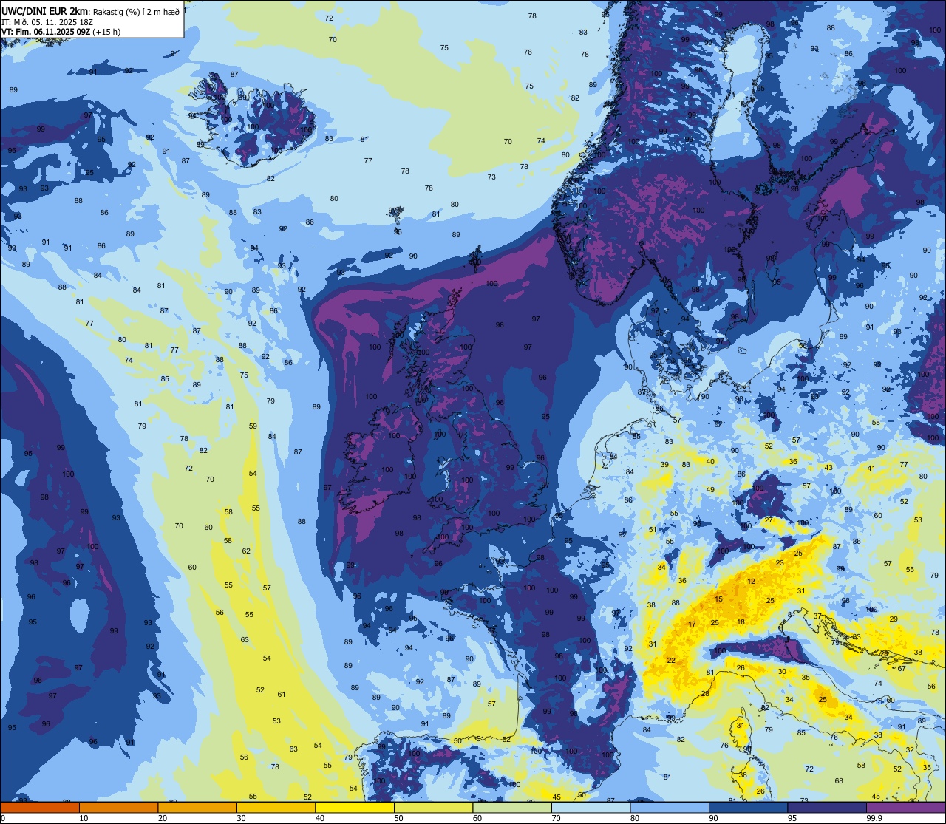Click the humidity value '27' on the map
Screen dimensions: 946x824
pos(769,520)
